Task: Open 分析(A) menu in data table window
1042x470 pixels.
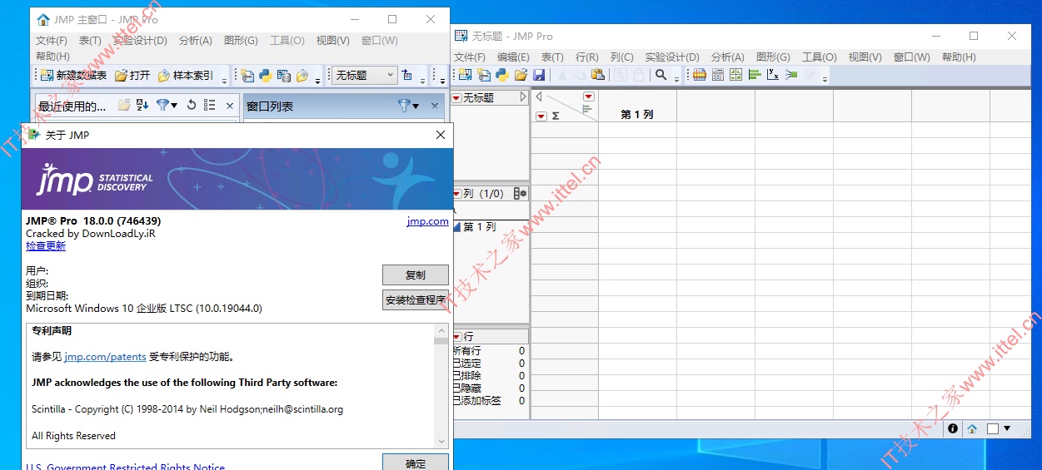Action: click(x=727, y=57)
